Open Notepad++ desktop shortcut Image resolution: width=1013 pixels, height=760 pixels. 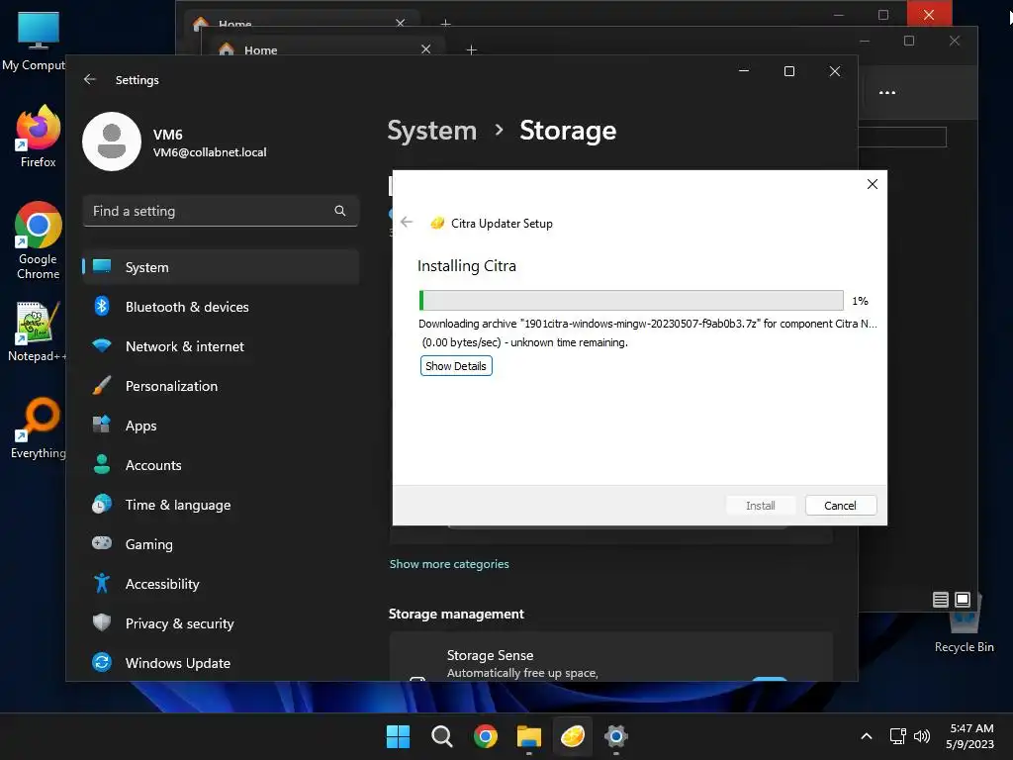pos(37,332)
